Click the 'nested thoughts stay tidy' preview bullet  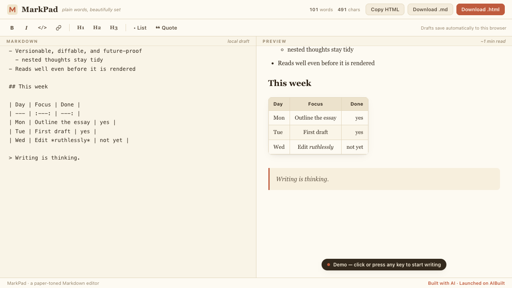[x=320, y=50]
